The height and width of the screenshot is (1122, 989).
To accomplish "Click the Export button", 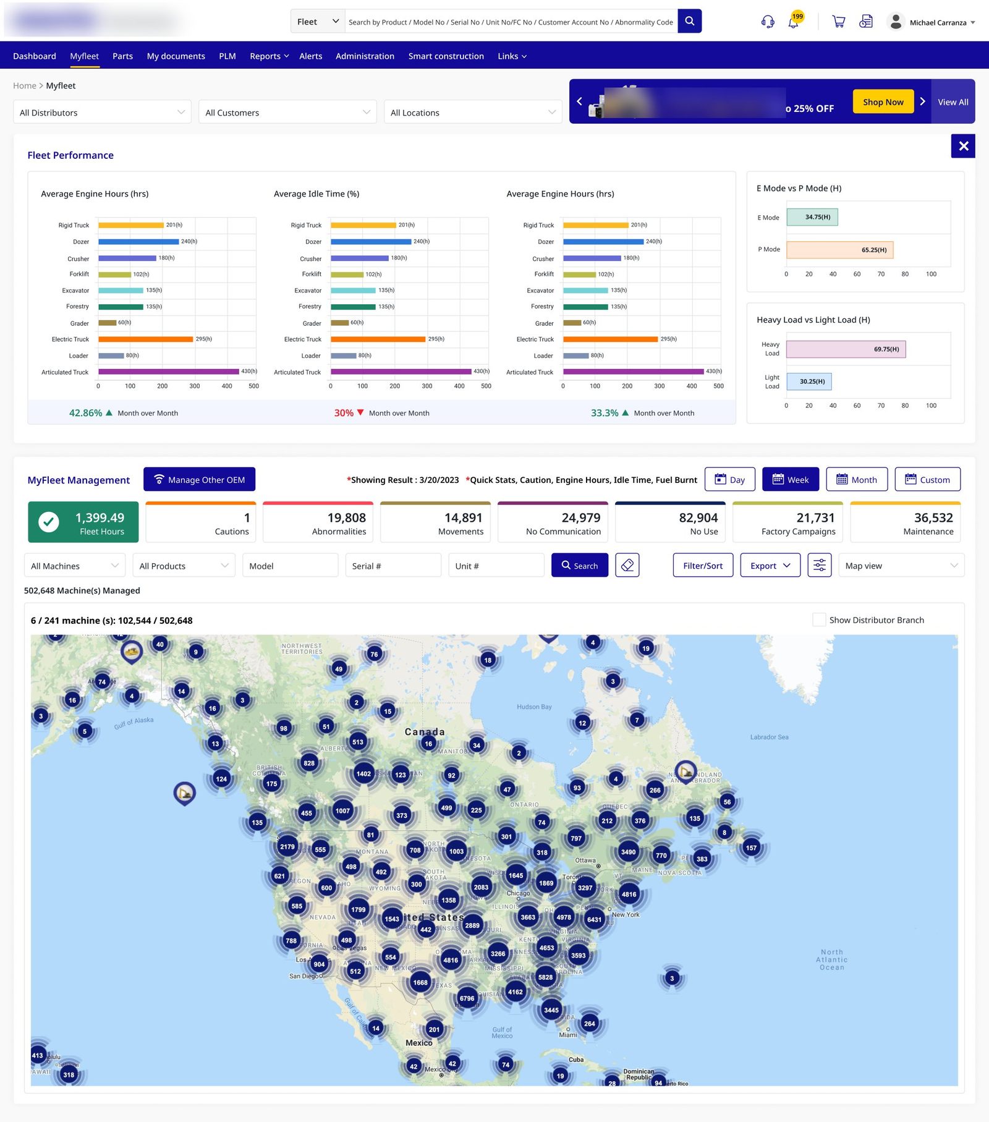I will [770, 566].
